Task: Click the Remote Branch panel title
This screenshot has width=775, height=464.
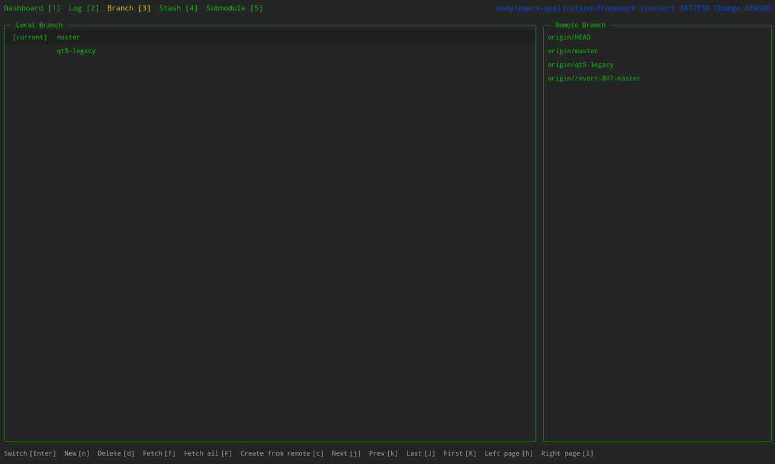Action: coord(581,25)
